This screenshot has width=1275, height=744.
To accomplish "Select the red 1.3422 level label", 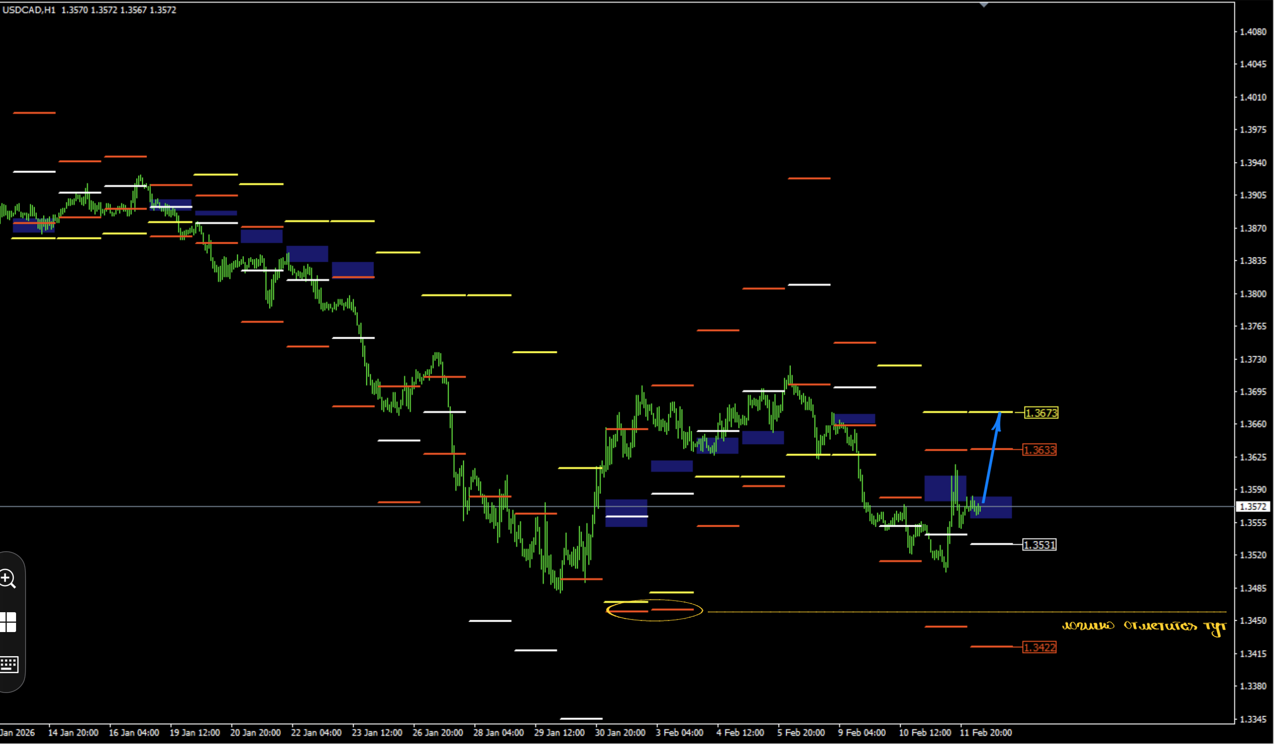I will point(1039,648).
